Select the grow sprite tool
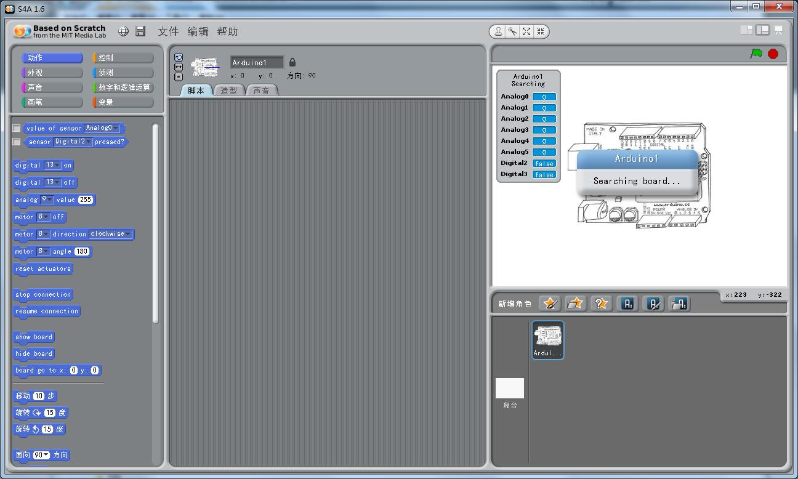The width and height of the screenshot is (798, 479). (526, 31)
